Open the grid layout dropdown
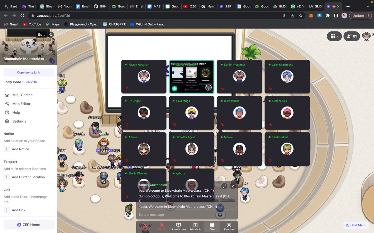The height and width of the screenshot is (233, 374). coord(334,36)
